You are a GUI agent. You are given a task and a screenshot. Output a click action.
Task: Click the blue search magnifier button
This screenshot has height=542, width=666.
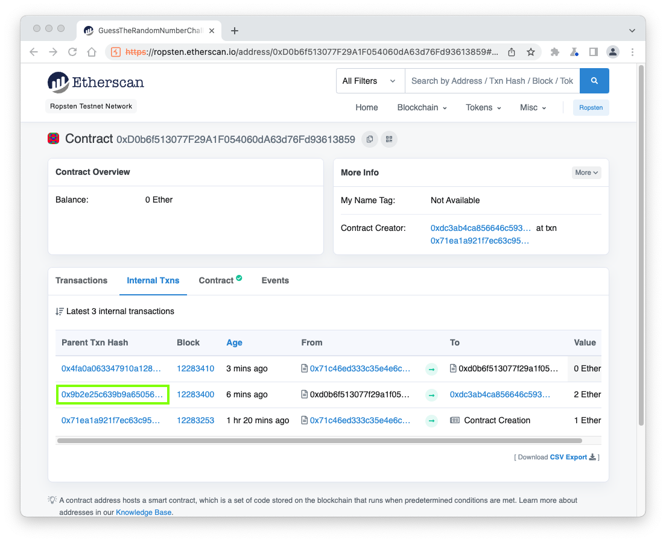594,81
